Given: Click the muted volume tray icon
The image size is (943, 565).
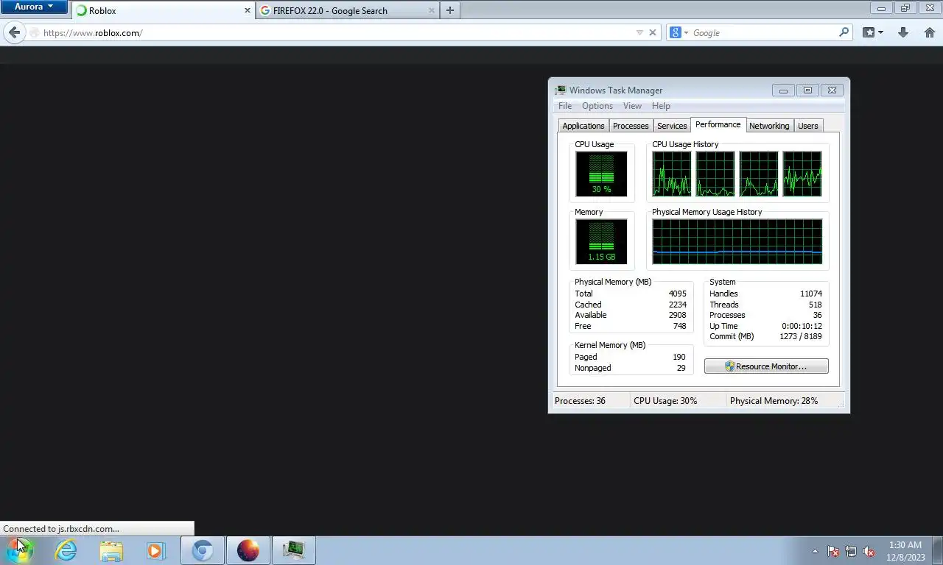Looking at the screenshot, I should tap(869, 551).
